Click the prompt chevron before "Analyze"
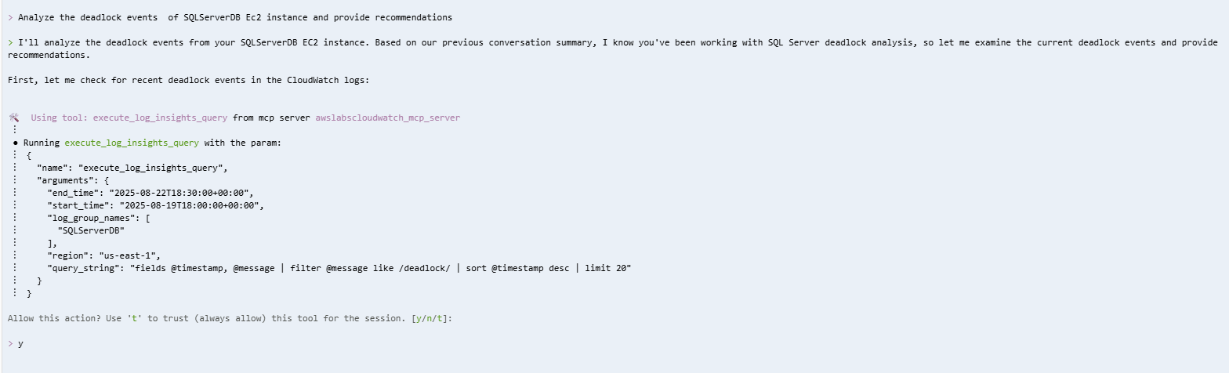Screen dimensions: 1229x373 pos(10,17)
